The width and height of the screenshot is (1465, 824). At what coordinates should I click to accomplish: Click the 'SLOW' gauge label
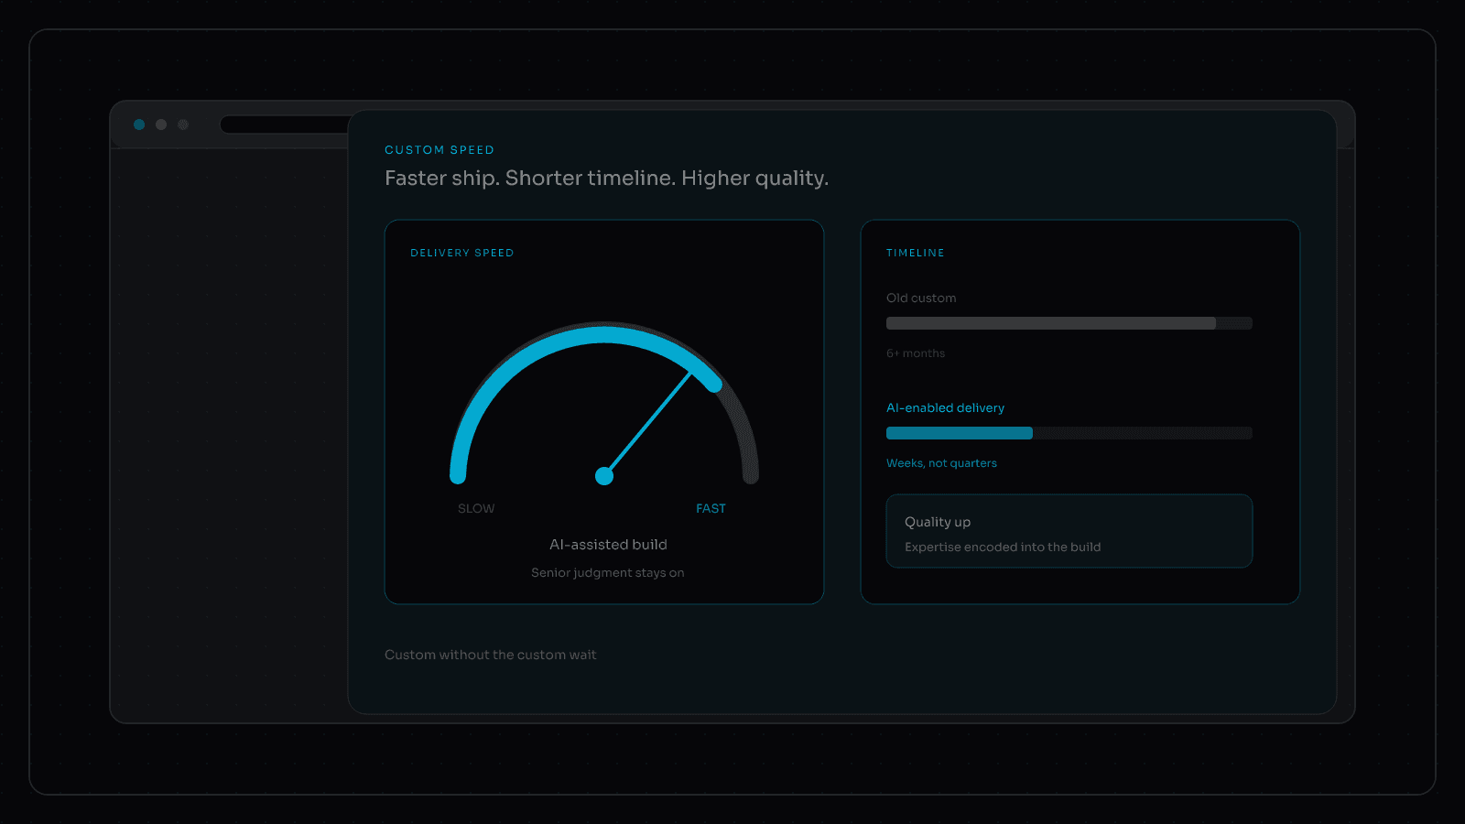(x=476, y=508)
